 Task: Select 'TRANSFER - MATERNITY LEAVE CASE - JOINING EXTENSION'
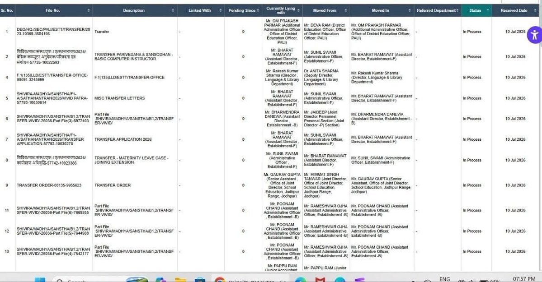pyautogui.click(x=132, y=160)
